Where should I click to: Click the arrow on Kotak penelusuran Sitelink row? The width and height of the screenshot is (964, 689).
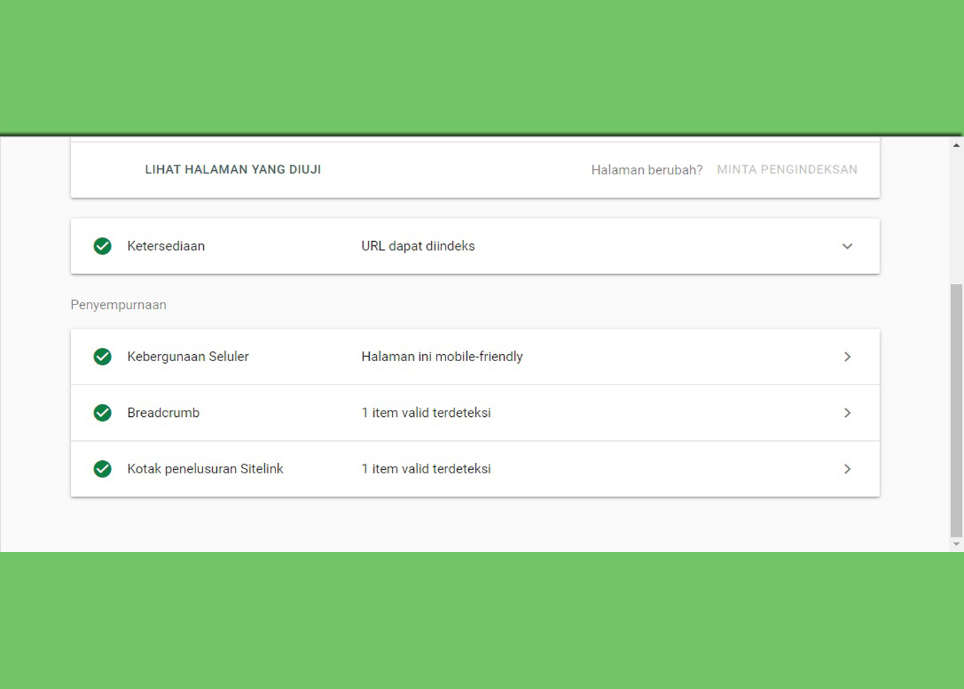848,469
